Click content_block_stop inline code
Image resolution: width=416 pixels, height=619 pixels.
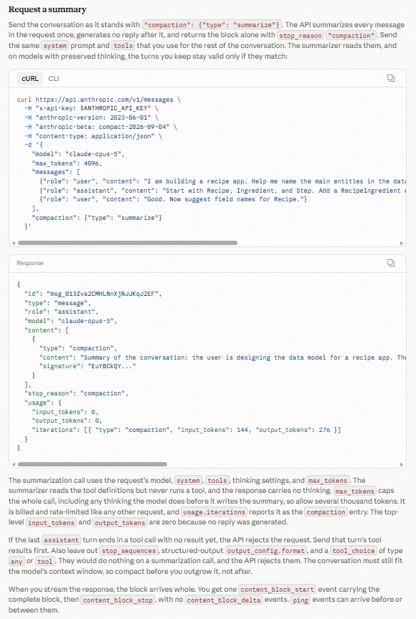point(118,600)
